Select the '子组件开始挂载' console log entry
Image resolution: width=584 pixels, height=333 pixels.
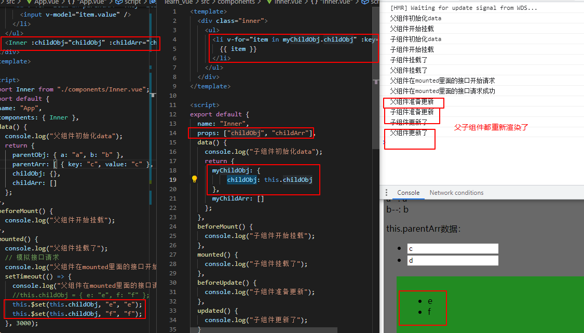click(412, 49)
